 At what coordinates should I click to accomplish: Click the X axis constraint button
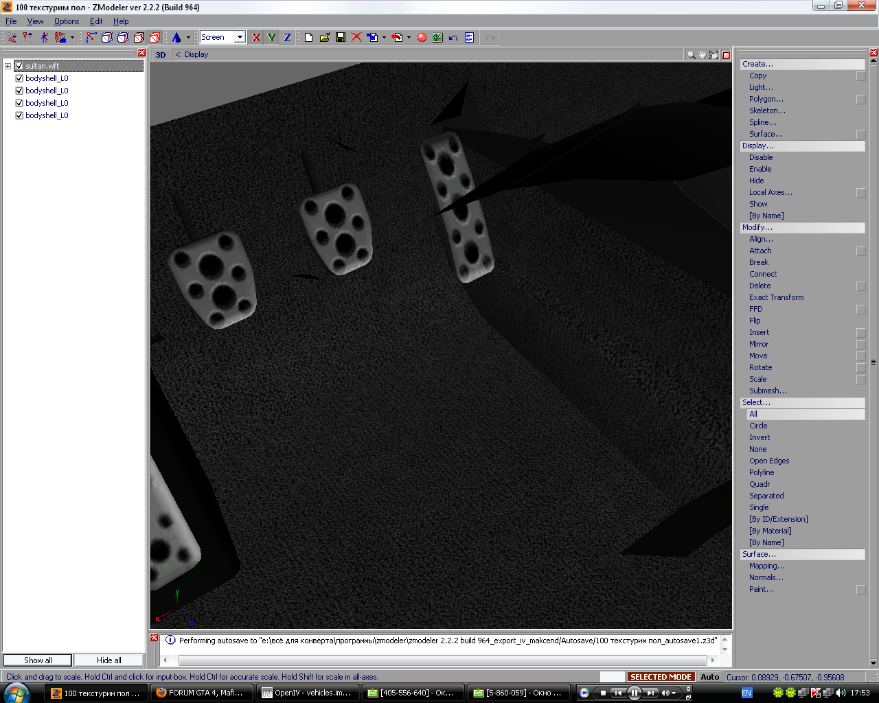tap(256, 37)
